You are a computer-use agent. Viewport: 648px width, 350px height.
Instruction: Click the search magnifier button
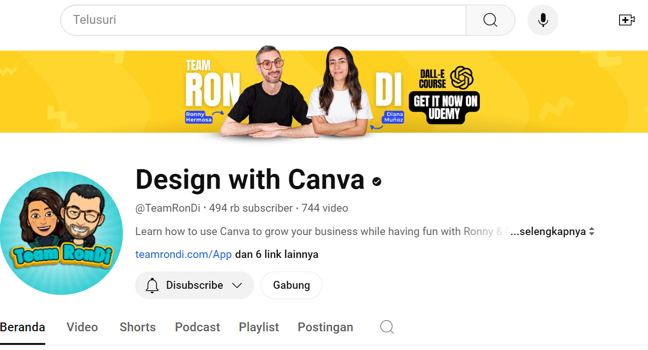490,20
